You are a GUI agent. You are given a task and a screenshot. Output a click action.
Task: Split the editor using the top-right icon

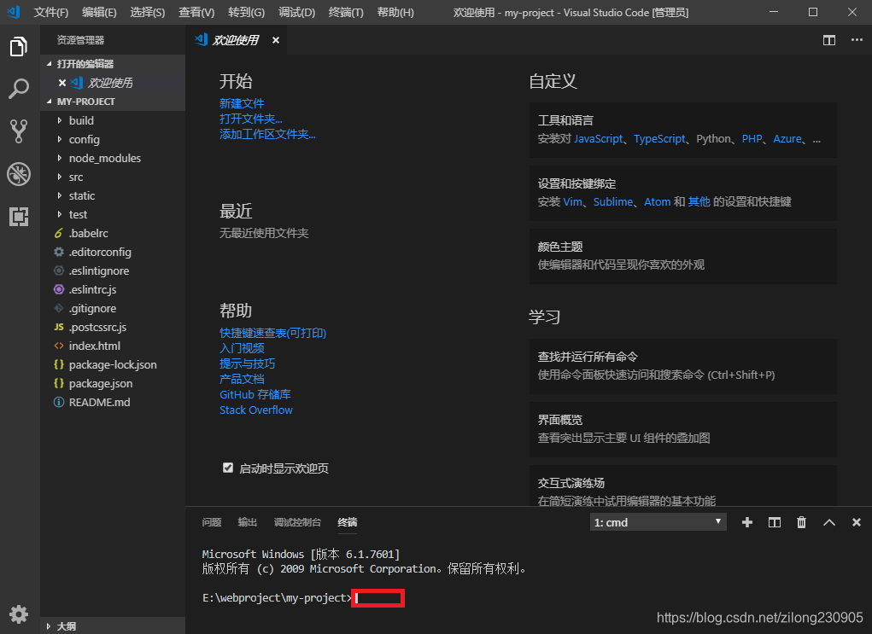click(828, 39)
